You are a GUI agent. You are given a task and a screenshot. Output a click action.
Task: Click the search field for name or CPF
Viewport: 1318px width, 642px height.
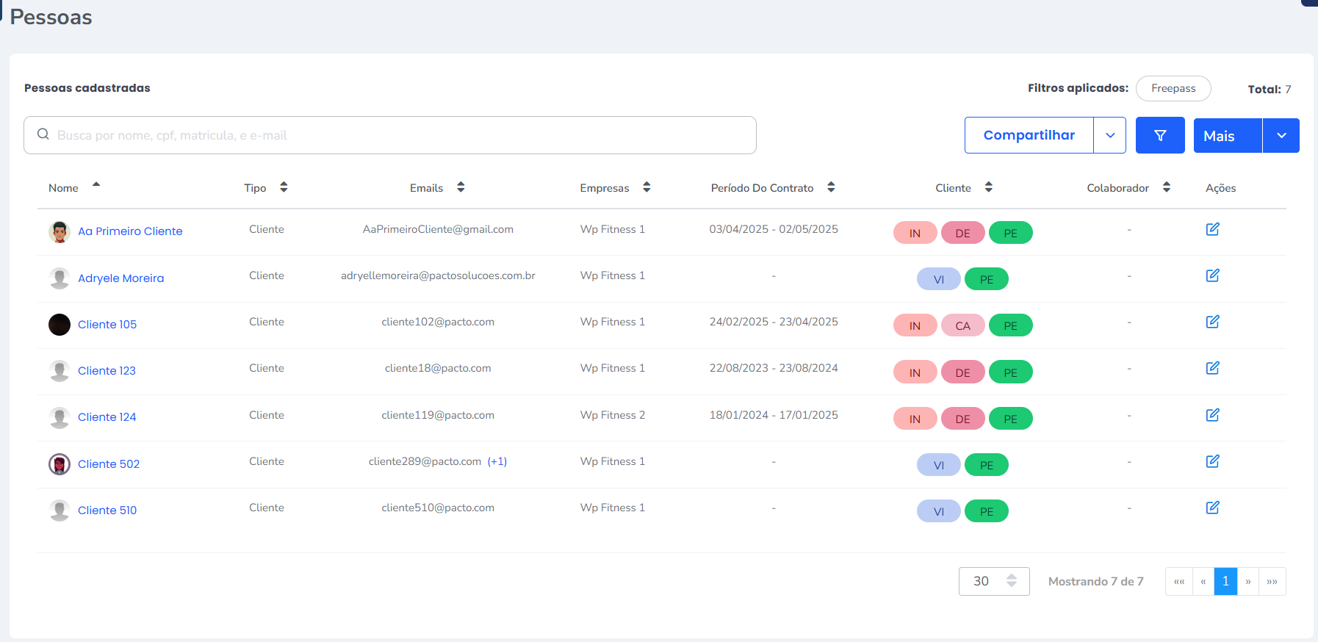[x=389, y=135]
